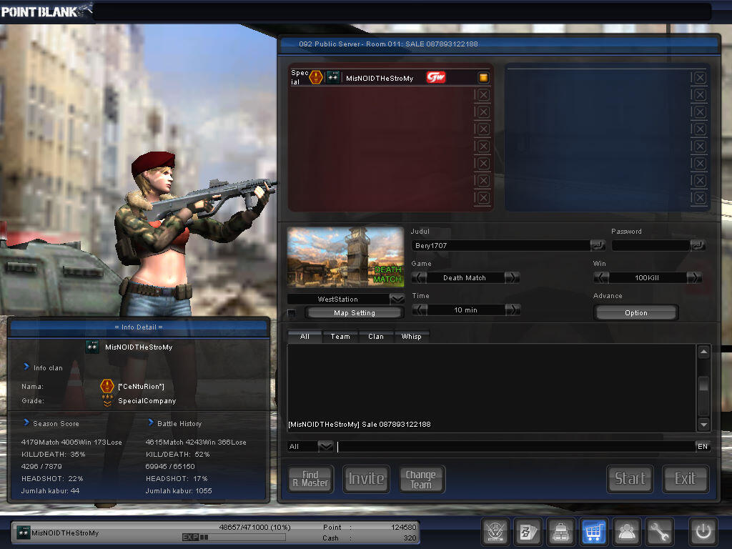
Task: Decrease Win condition with left arrow
Action: [601, 278]
